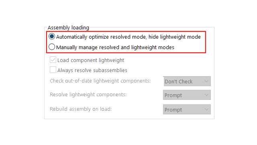Click the 'Check out-of-date lightweight components' label

[x=100, y=81]
